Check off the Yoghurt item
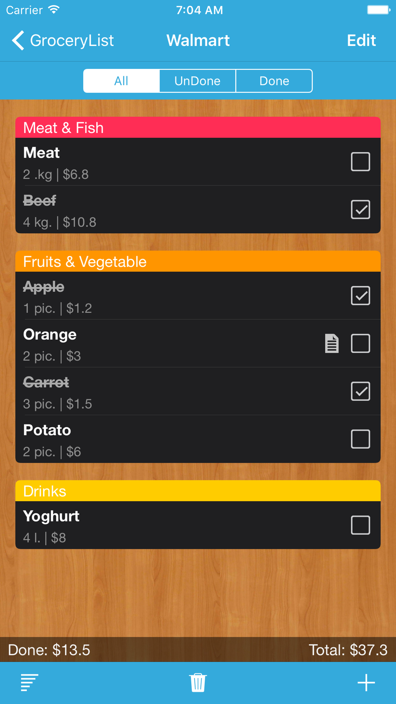The width and height of the screenshot is (396, 704). point(360,525)
